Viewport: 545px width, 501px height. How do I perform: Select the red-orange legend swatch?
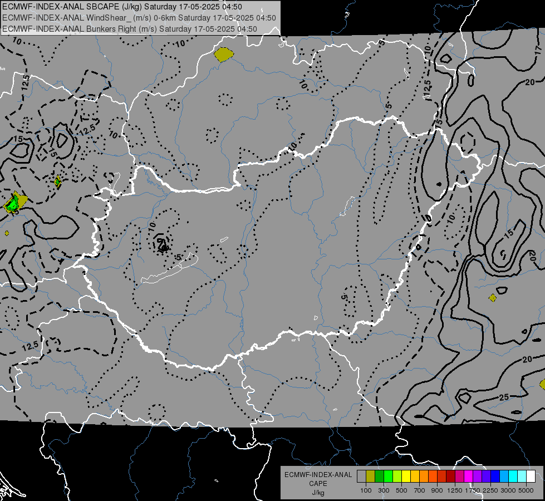(x=433, y=476)
